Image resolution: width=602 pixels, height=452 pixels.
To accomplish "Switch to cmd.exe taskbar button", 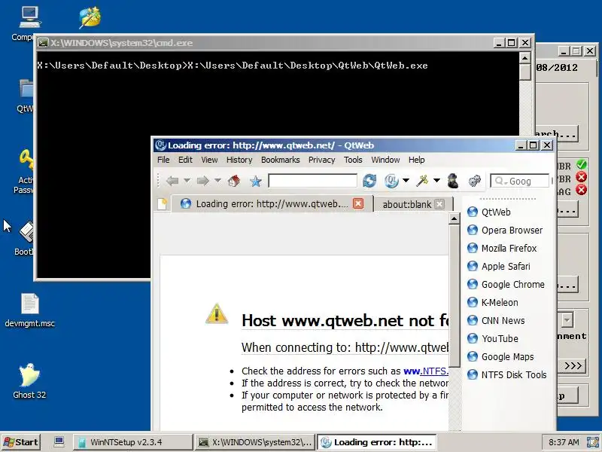I will pos(255,442).
